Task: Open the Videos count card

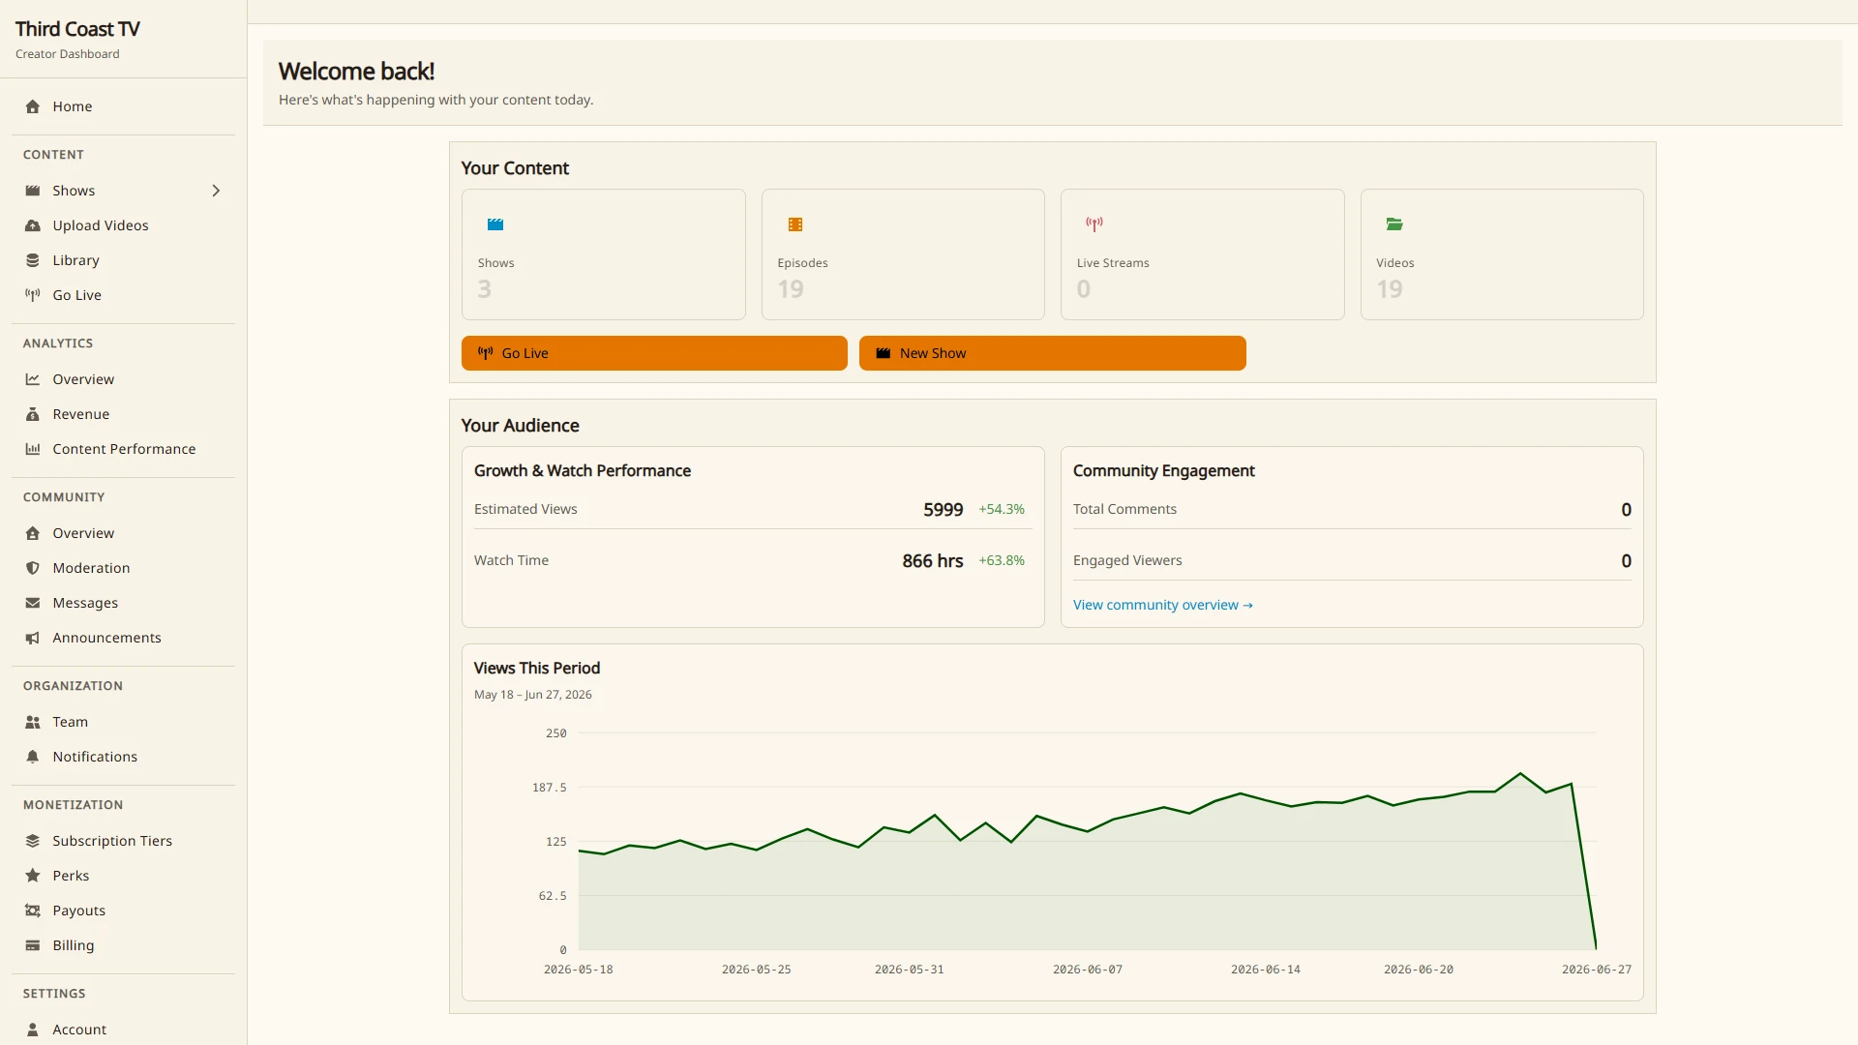Action: click(x=1502, y=254)
